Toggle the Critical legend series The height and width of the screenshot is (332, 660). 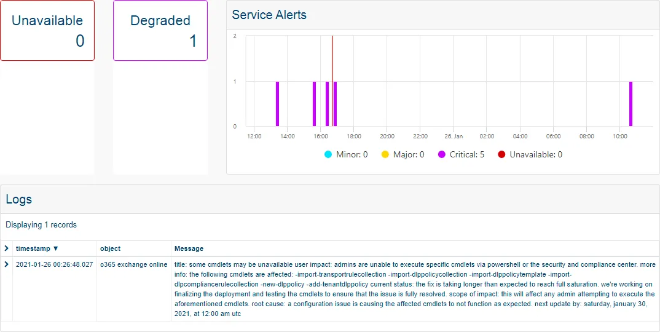[461, 154]
